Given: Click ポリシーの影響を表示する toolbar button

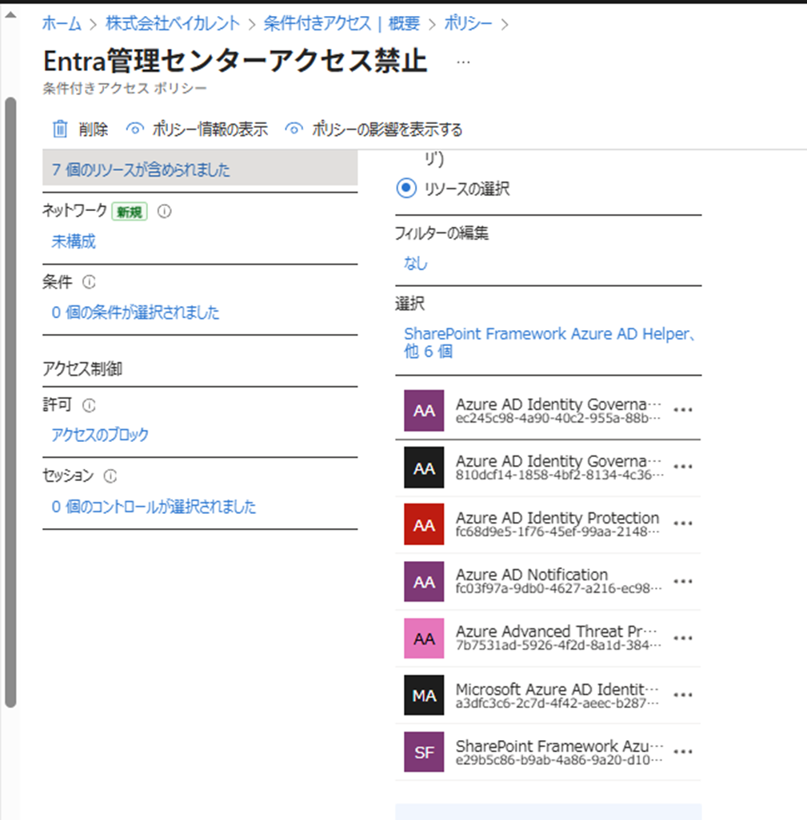Looking at the screenshot, I should [374, 129].
